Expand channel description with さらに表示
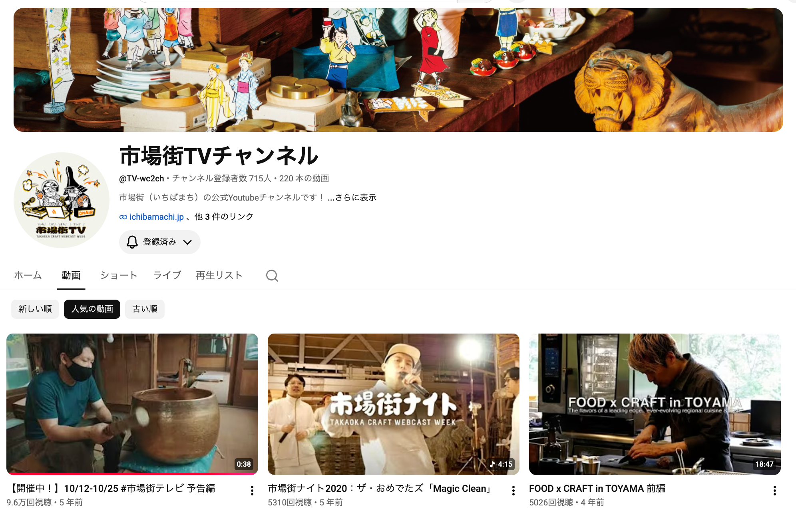796x517 pixels. [352, 197]
